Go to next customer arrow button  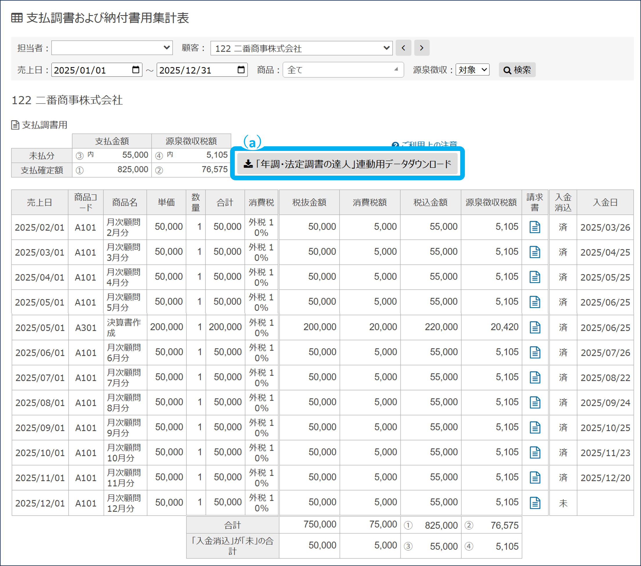click(421, 48)
